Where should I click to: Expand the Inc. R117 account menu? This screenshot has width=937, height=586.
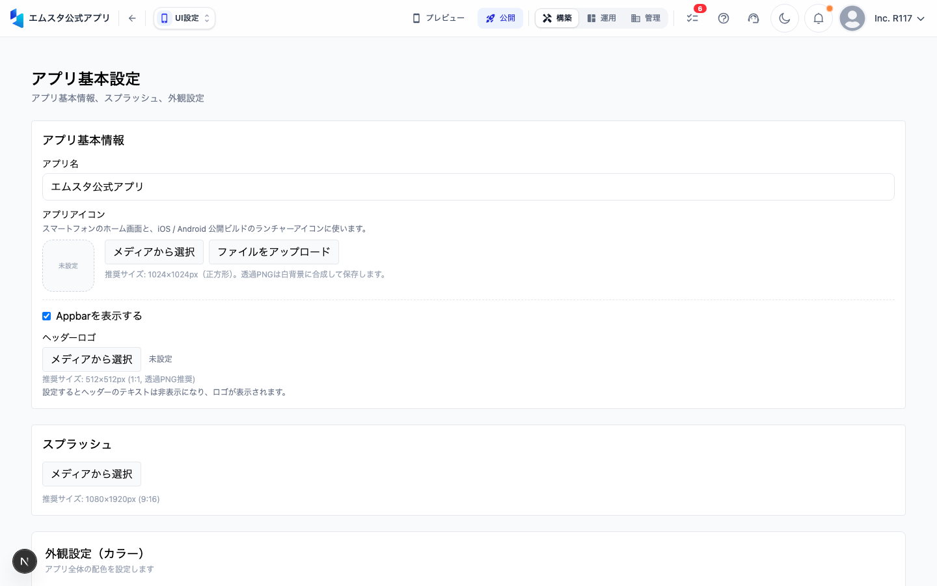pyautogui.click(x=899, y=18)
